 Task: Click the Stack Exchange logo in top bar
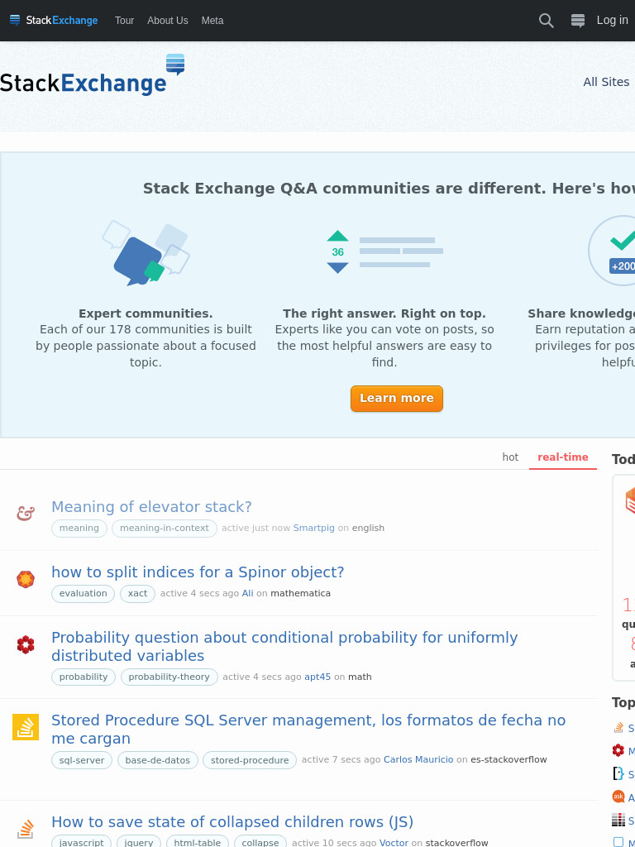[x=54, y=21]
